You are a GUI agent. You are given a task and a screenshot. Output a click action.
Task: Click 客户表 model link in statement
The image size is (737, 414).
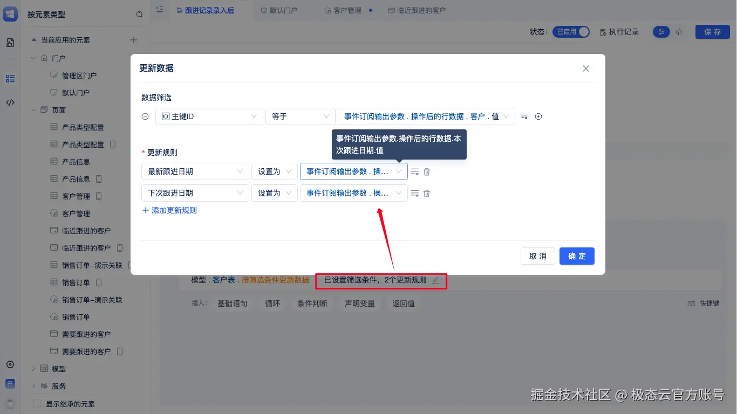(223, 280)
